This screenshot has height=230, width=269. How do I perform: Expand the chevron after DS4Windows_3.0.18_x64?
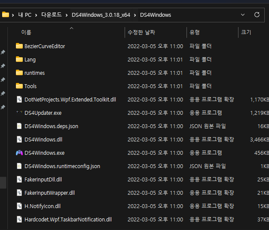coord(135,15)
